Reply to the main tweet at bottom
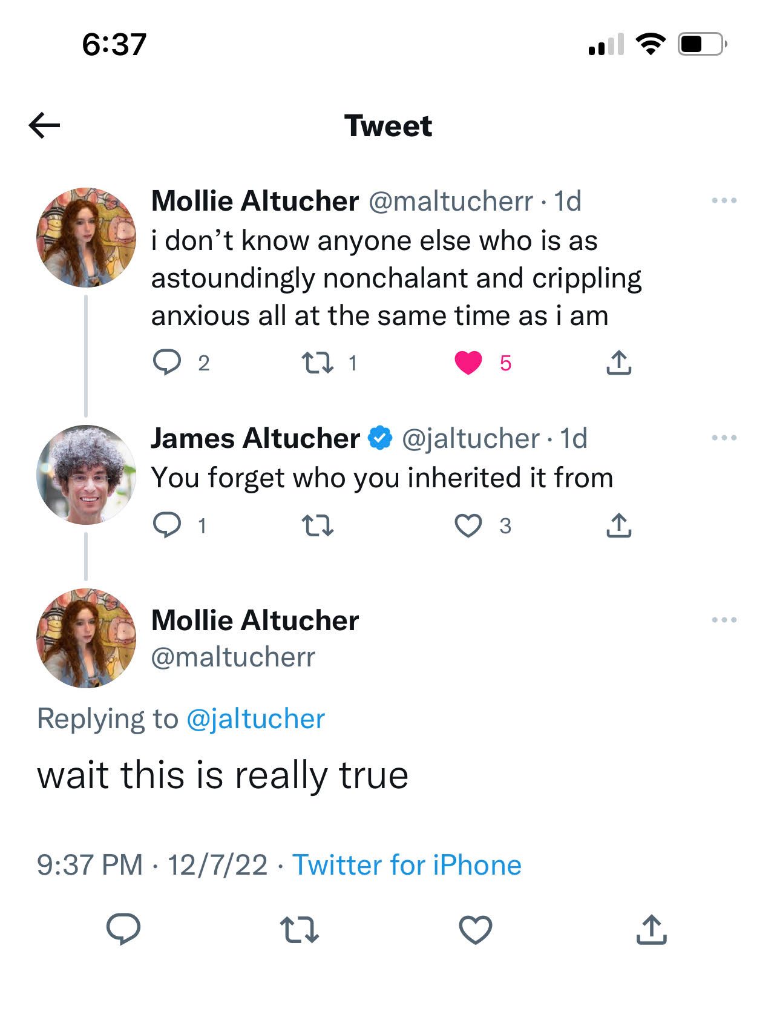Screen dimensions: 777x1026 pos(123,930)
